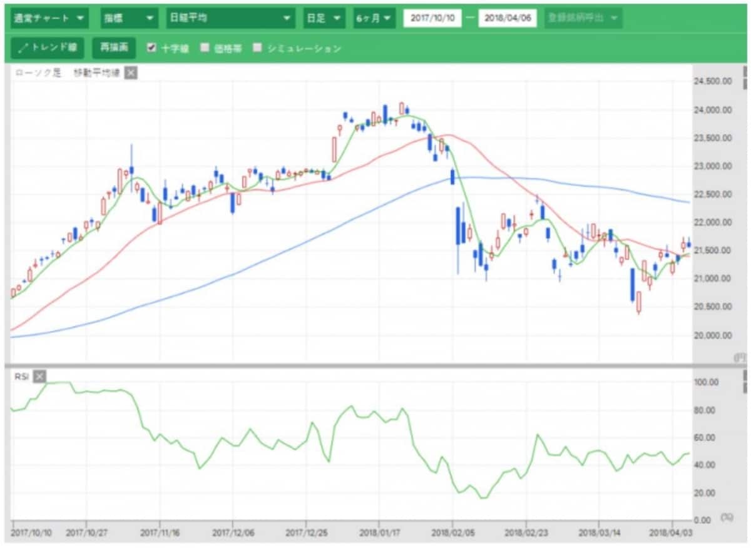Viewport: 751px width, 548px height.
Task: Click the end date field 2018/04/06
Action: 508,18
